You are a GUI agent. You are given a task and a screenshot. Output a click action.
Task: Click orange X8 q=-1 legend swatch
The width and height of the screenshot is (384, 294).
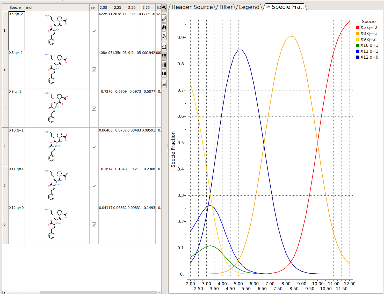pos(358,34)
